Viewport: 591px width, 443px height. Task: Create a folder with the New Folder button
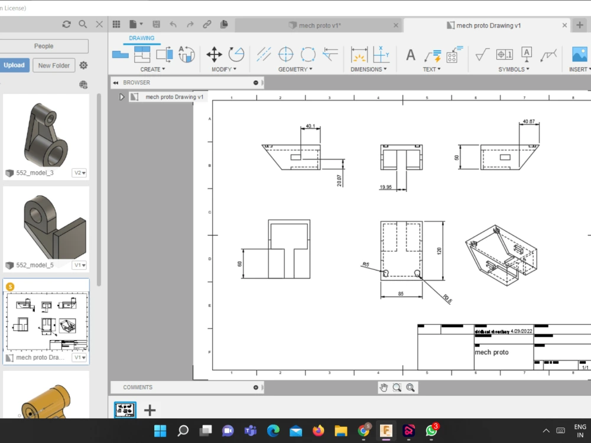[54, 65]
